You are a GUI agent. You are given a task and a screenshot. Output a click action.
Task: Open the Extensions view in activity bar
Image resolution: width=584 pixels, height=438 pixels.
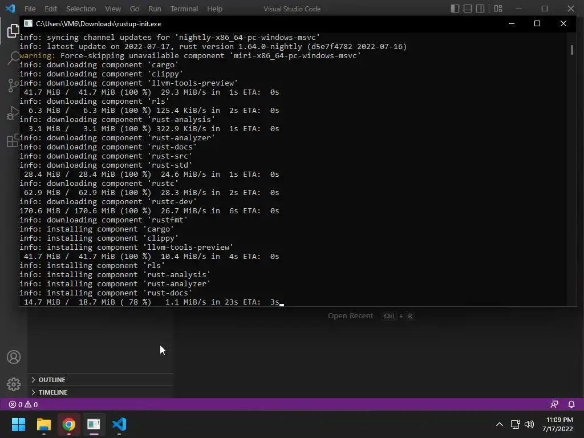pyautogui.click(x=13, y=140)
